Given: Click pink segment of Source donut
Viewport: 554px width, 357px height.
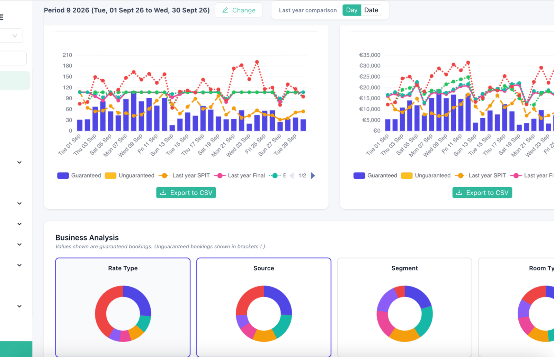Looking at the screenshot, I should pyautogui.click(x=249, y=331).
